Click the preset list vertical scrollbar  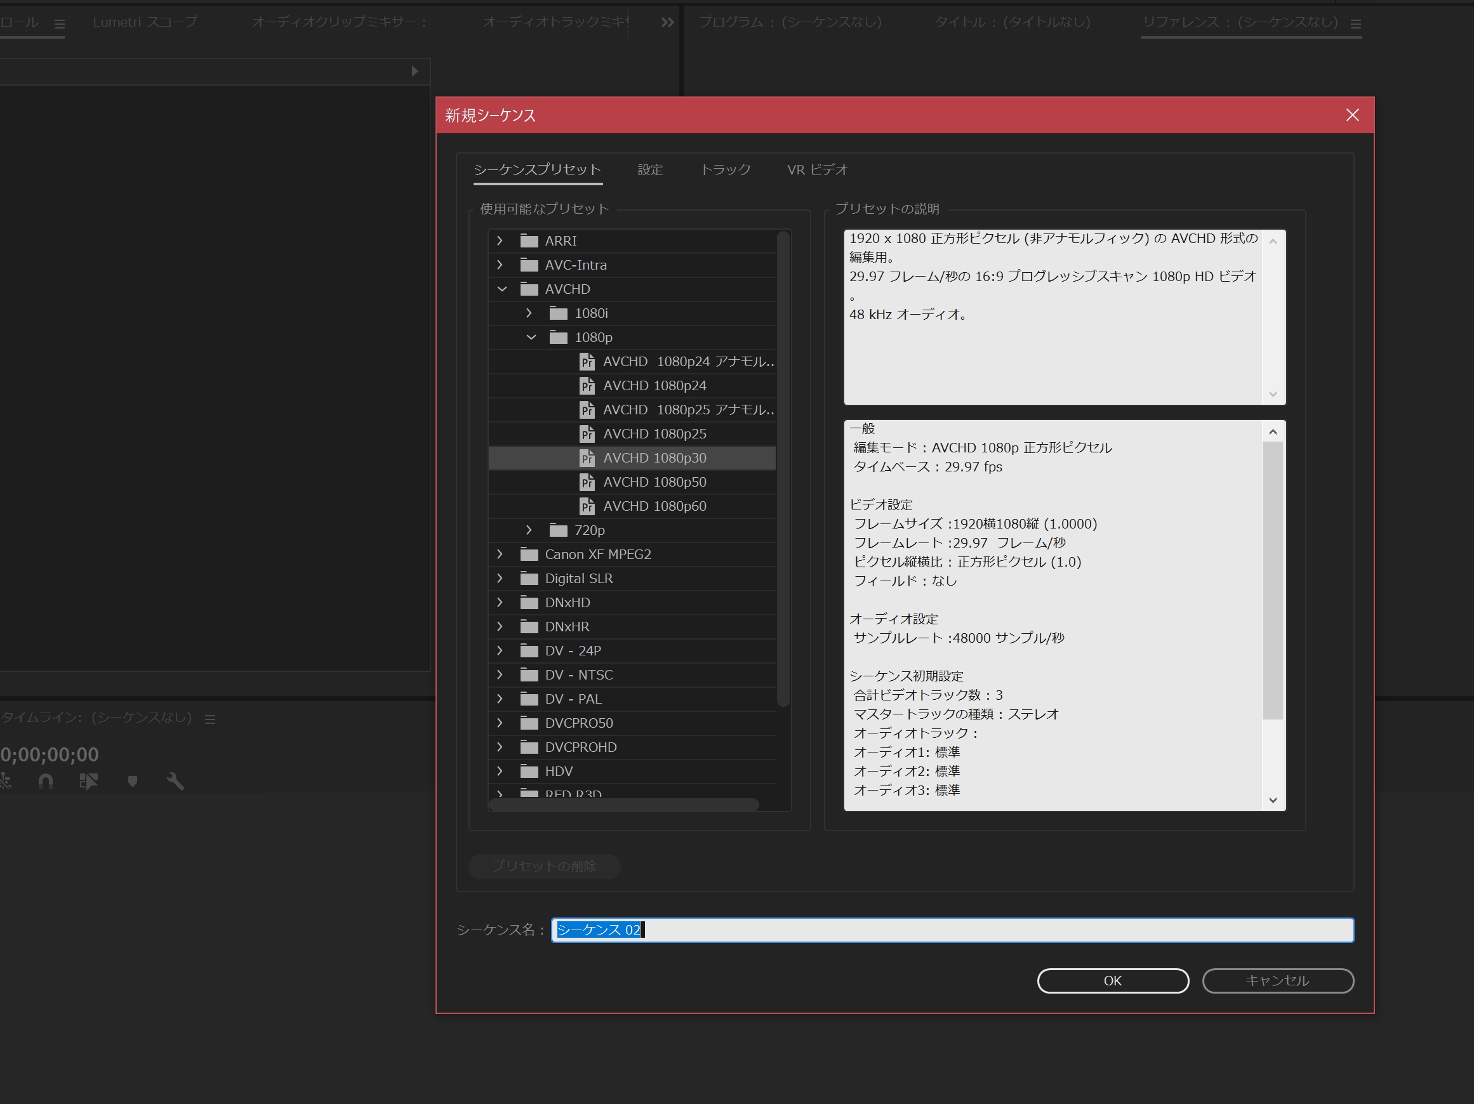[783, 469]
